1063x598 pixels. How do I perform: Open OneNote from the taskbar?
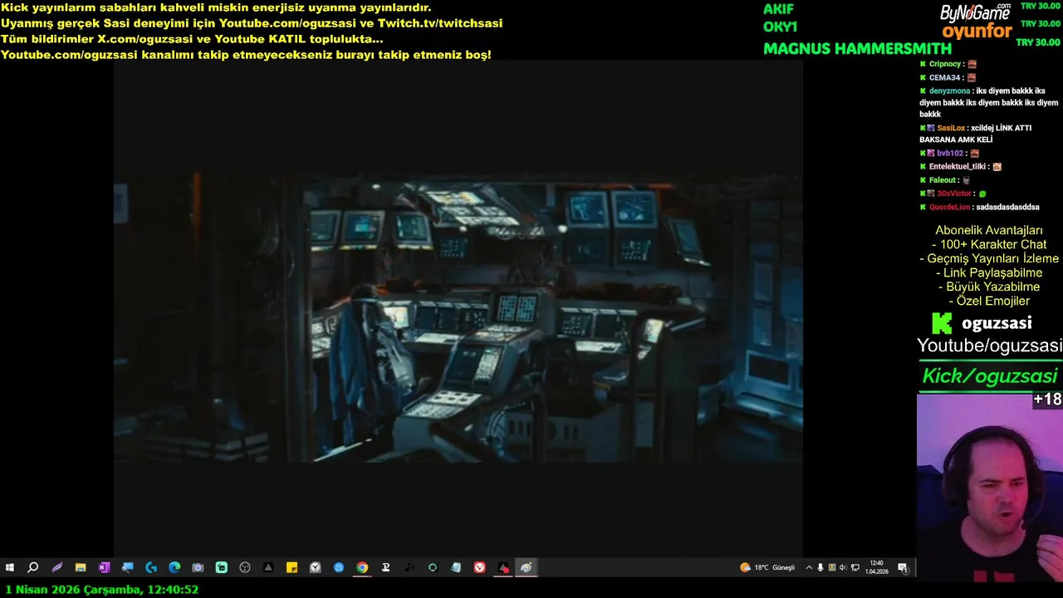point(104,567)
